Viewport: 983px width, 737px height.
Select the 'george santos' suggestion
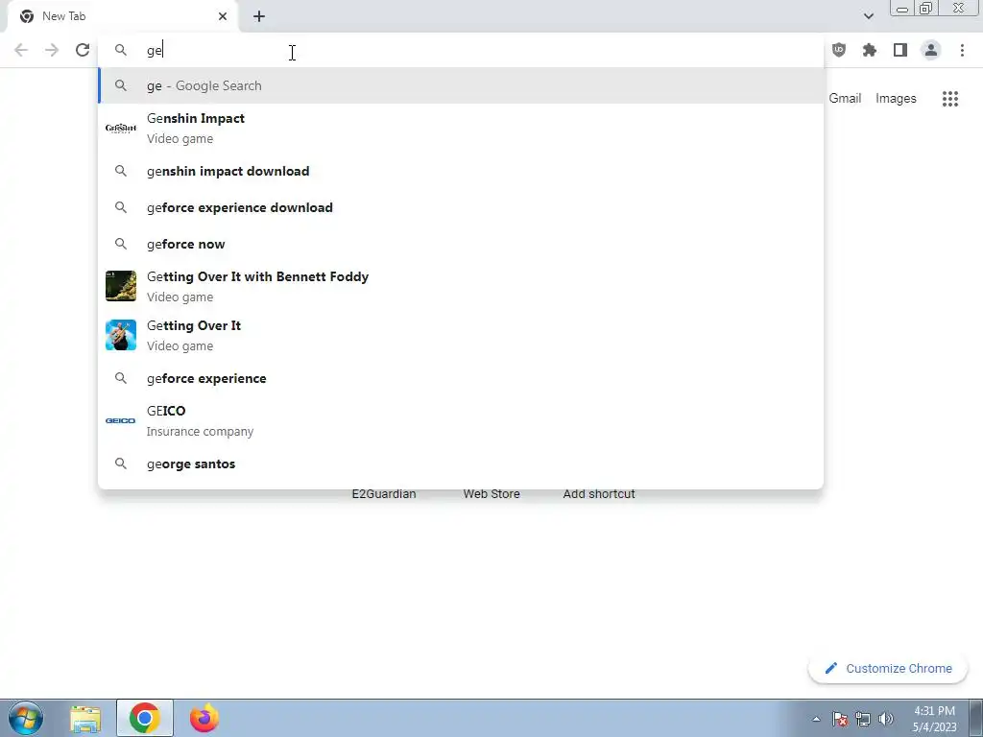461,464
